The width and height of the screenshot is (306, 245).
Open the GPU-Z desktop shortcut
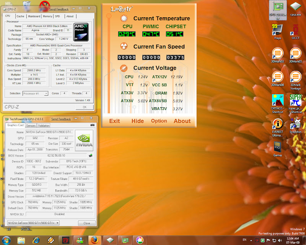(278, 10)
